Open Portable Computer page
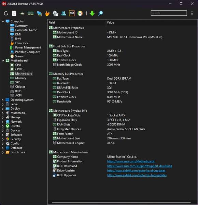Screen dimensions: 198x205 tap(27, 52)
